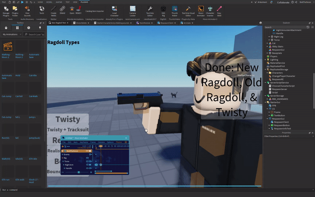Launch the Camera Locker plugin
This screenshot has height=197, width=315.
[x=133, y=9]
